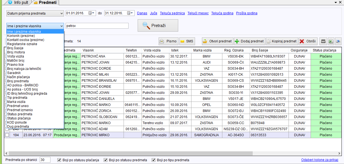Open the start date calendar picker
Viewport: 344px width, 164px height.
coord(92,13)
